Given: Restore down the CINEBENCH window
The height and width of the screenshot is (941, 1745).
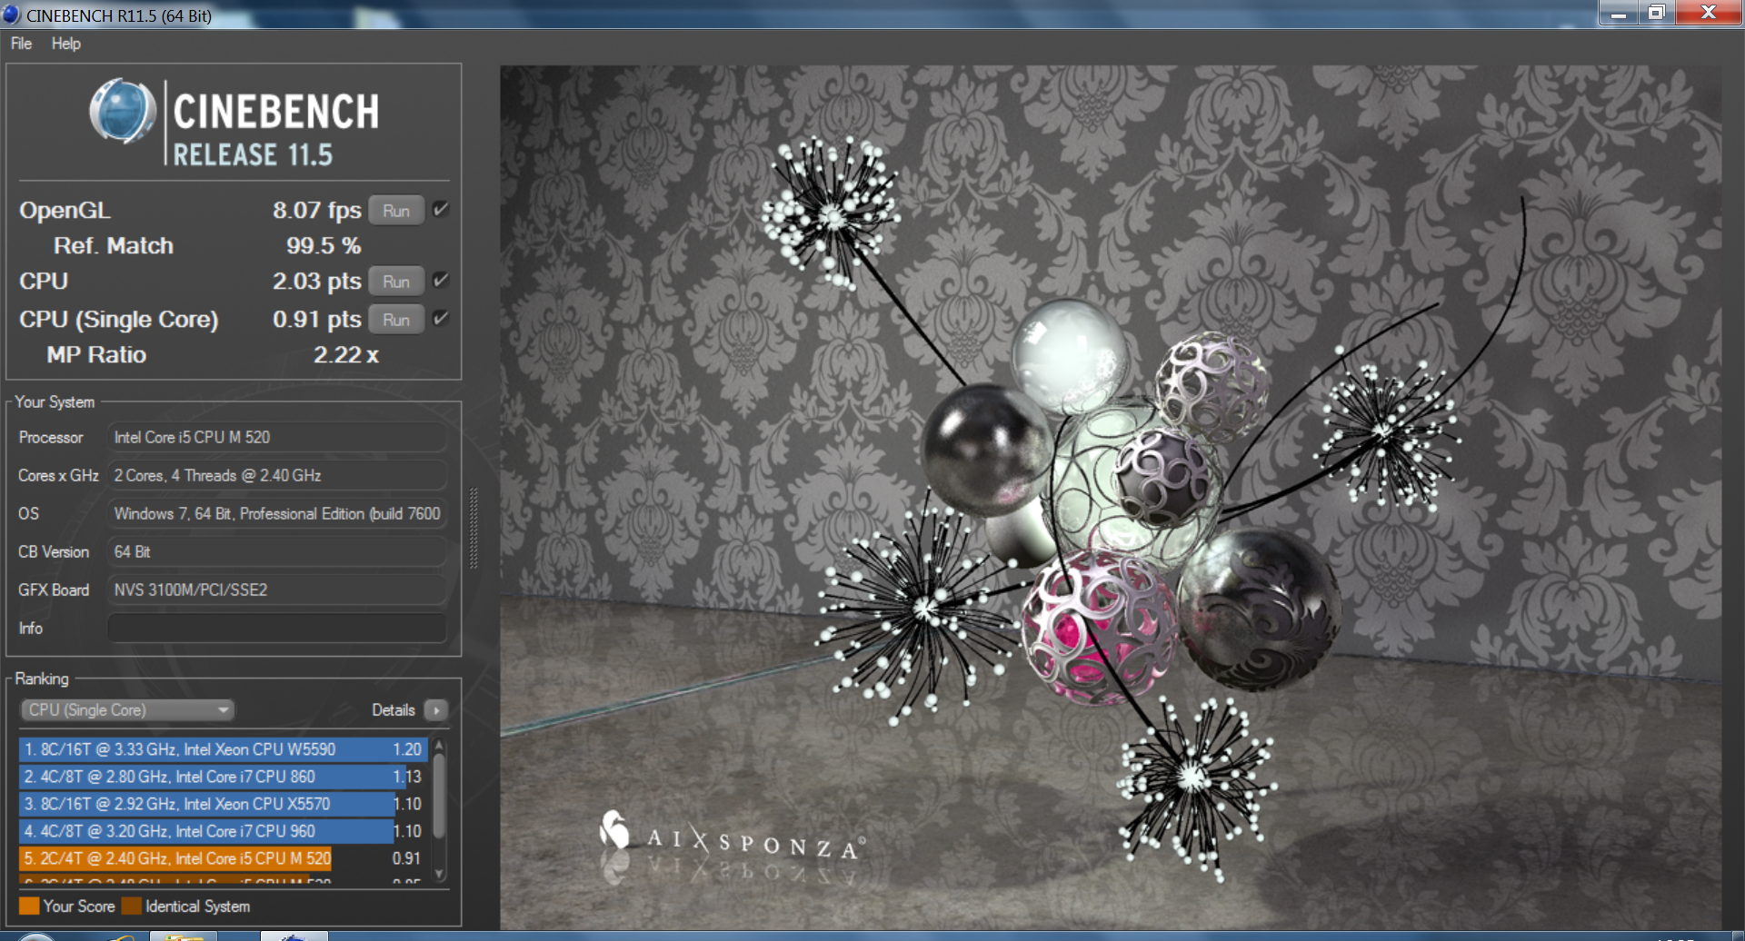Looking at the screenshot, I should (1657, 13).
